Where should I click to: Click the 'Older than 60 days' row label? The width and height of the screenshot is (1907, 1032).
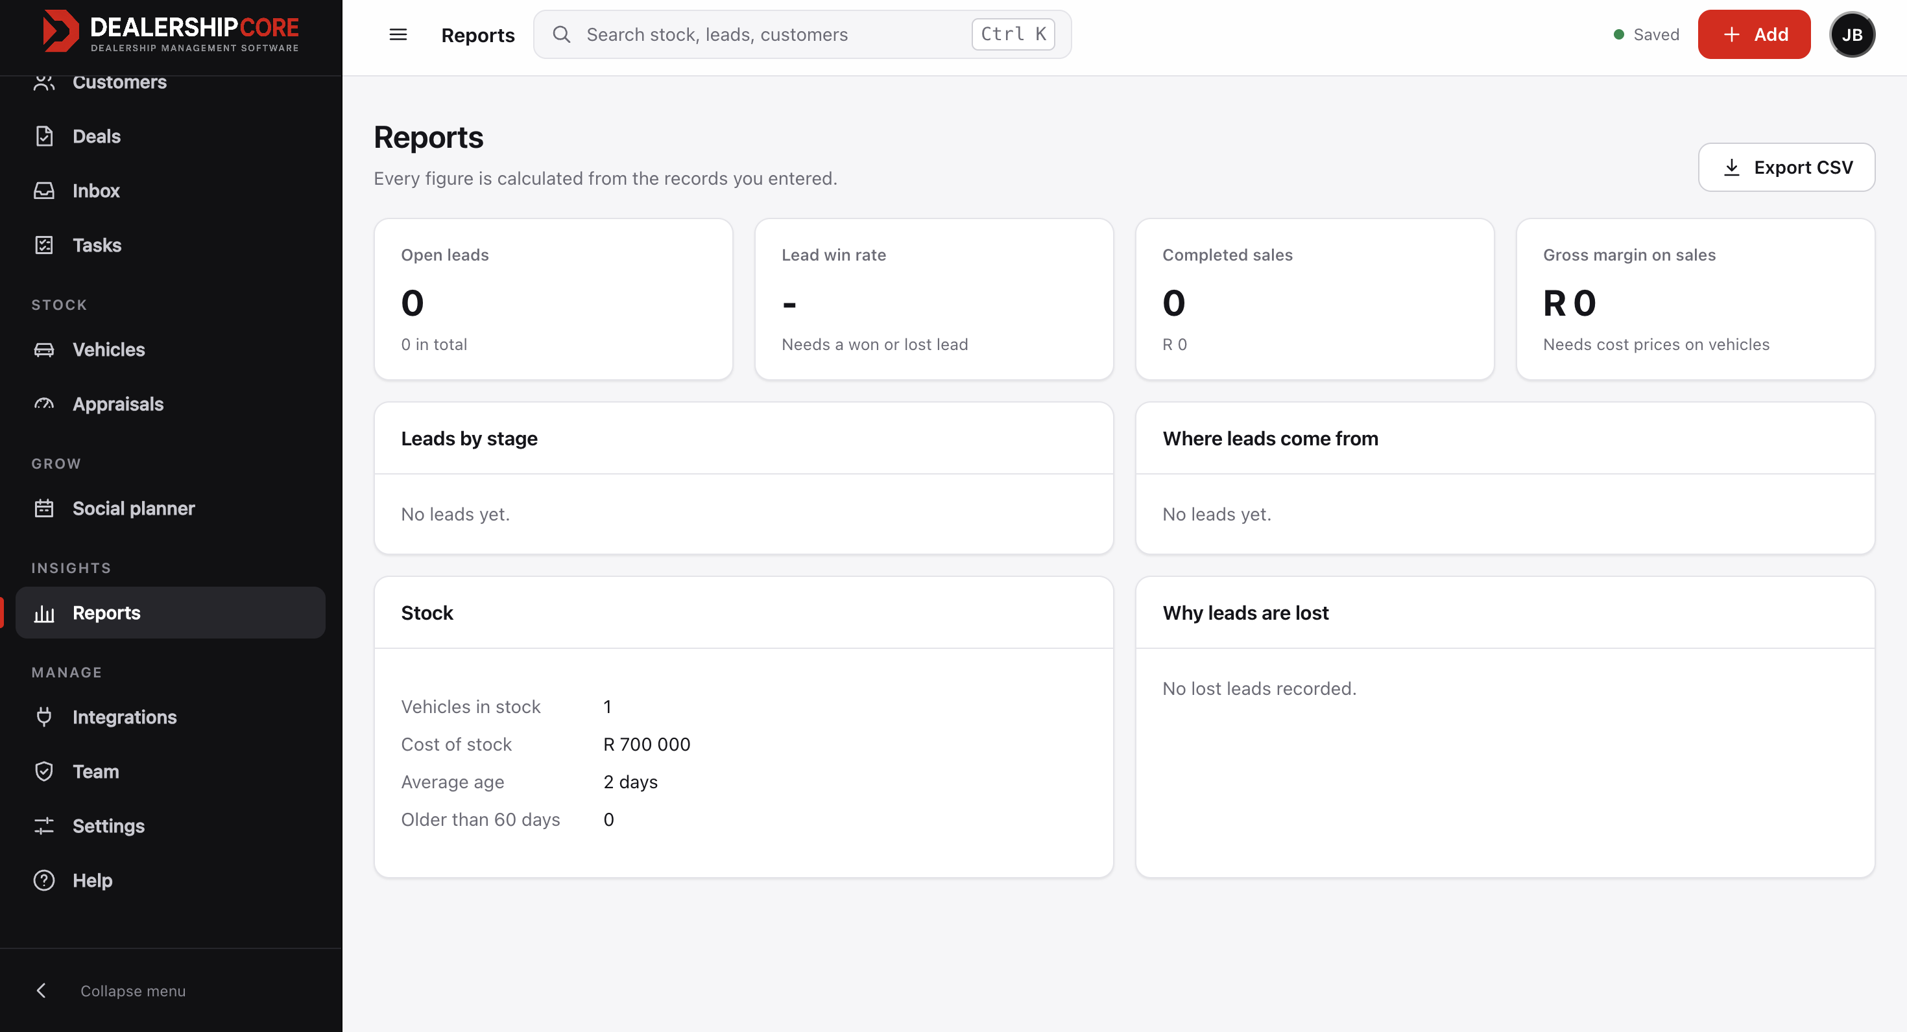click(481, 819)
